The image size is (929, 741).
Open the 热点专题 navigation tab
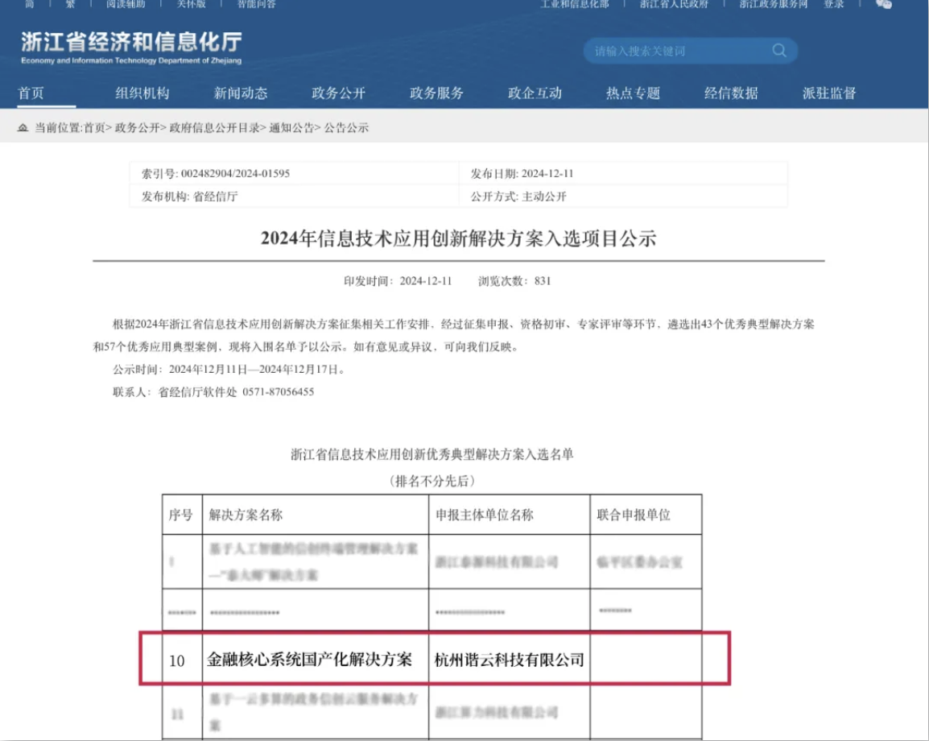coord(633,93)
